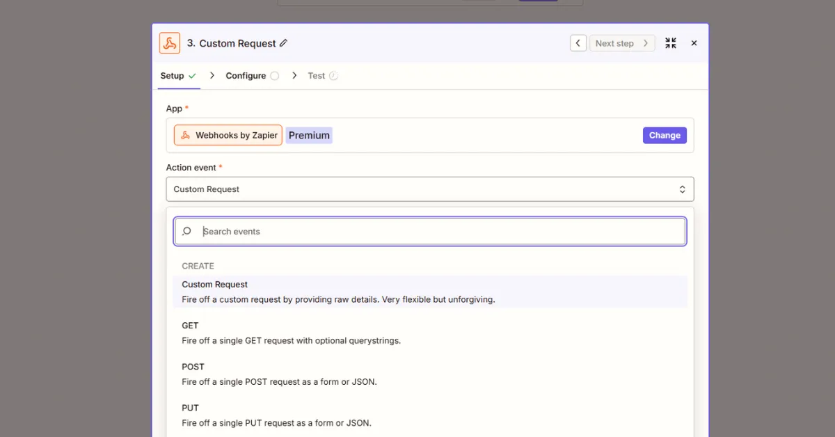Switch to the Configure tab
835x437 pixels.
tap(246, 75)
